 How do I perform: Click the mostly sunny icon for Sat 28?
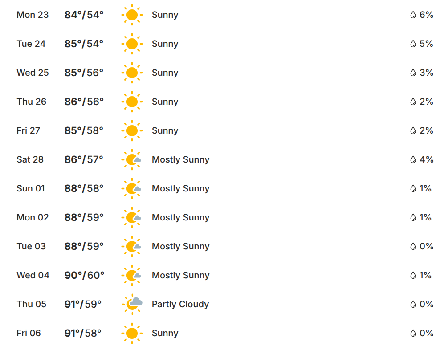pos(132,160)
